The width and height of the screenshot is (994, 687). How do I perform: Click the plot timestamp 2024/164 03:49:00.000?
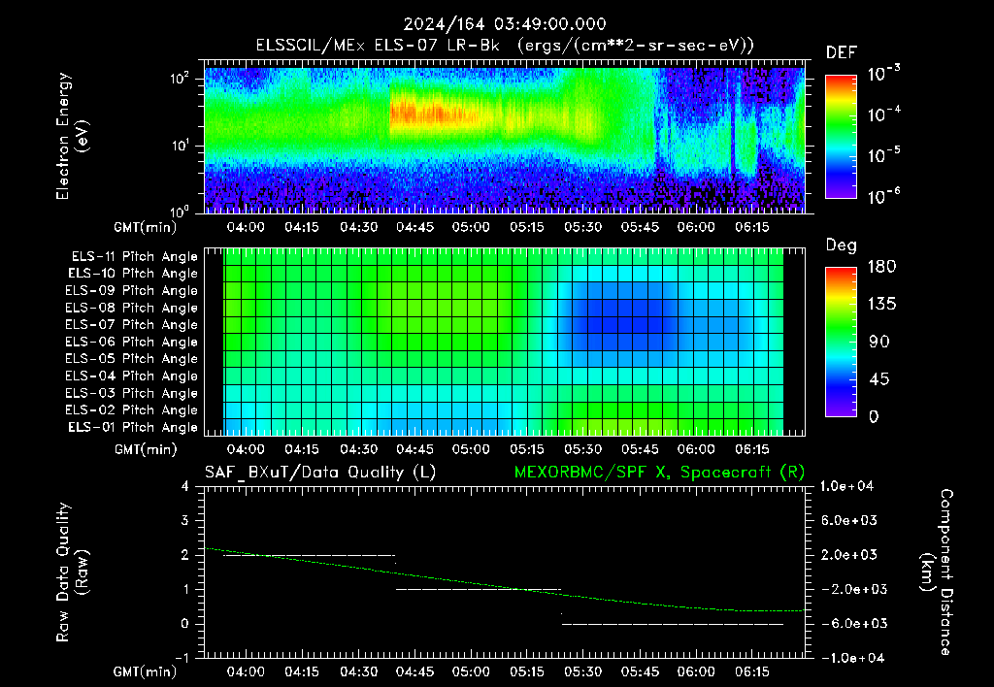(505, 24)
